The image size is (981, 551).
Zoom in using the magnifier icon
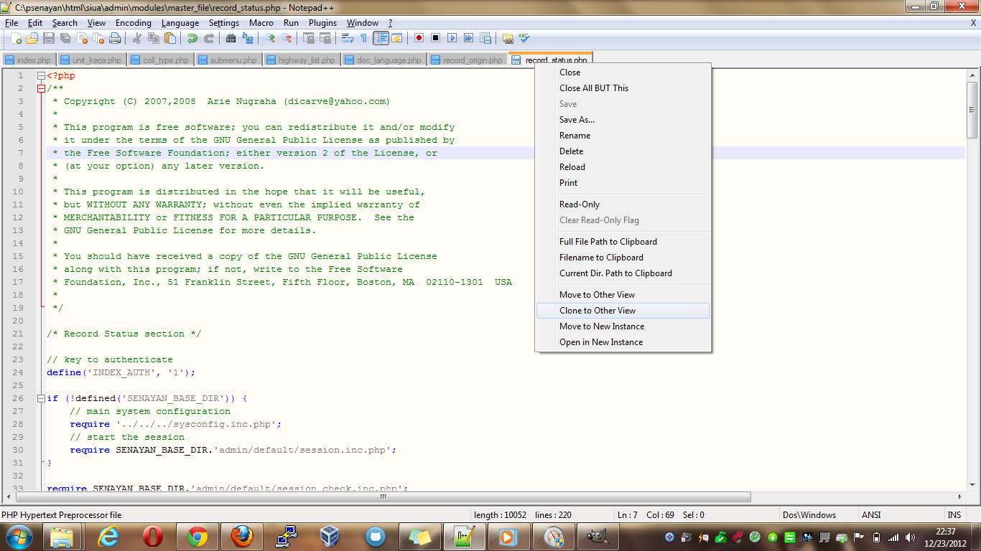pyautogui.click(x=269, y=38)
